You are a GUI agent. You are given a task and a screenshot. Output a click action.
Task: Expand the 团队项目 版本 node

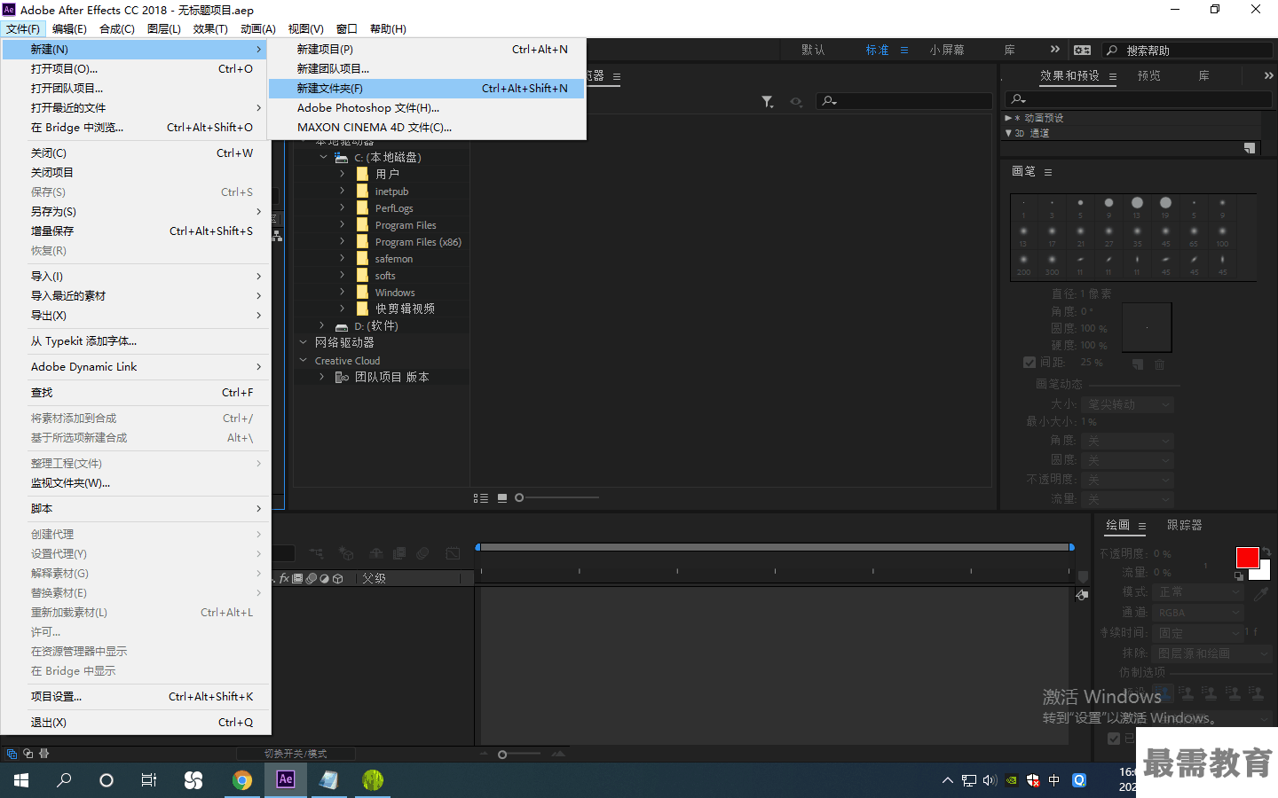(321, 377)
